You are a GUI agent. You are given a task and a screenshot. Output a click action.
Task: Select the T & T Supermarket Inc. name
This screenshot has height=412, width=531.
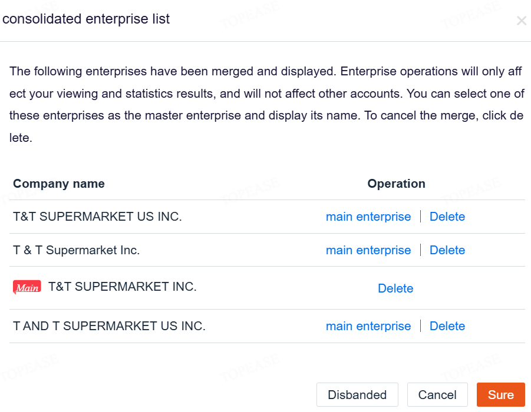coord(76,250)
